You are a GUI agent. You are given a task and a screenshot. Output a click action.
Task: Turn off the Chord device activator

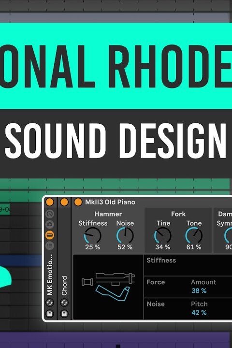tap(64, 202)
